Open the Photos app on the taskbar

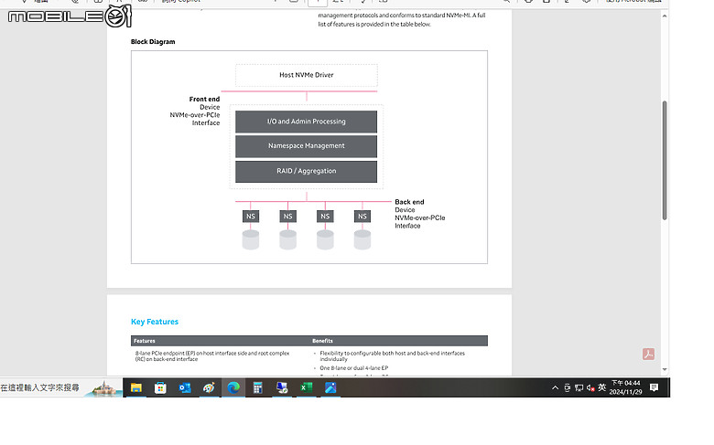pos(330,387)
